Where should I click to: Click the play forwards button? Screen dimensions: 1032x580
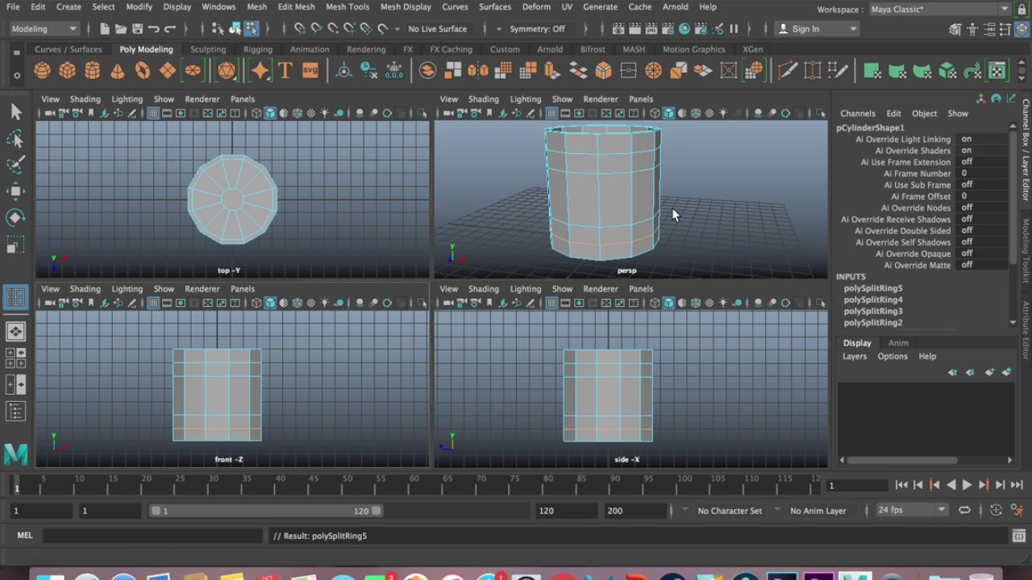967,485
